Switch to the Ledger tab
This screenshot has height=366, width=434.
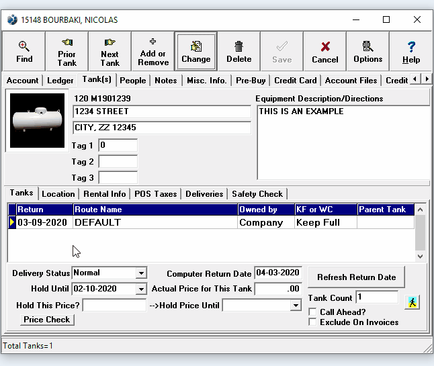[x=60, y=81]
